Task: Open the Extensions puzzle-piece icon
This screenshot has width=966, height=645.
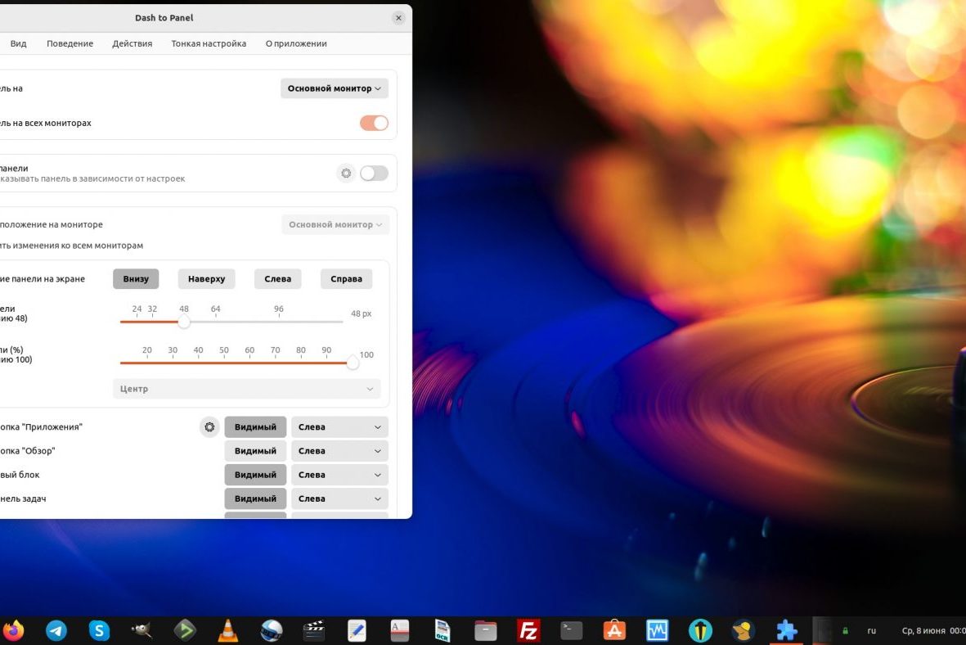Action: tap(785, 630)
